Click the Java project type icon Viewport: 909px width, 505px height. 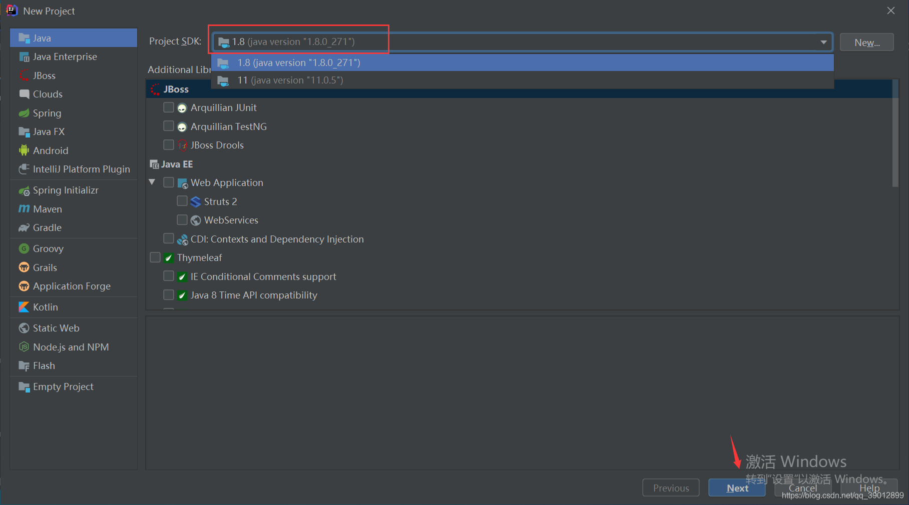(24, 38)
